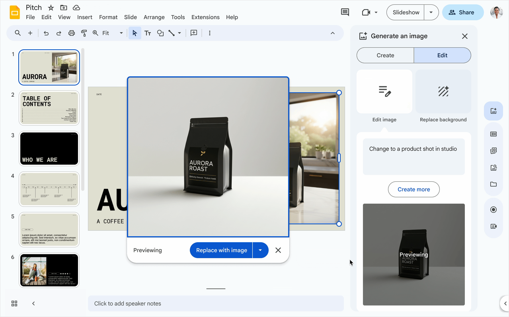Click Replace with image button
Screen dimensions: 509x317
pos(221,250)
